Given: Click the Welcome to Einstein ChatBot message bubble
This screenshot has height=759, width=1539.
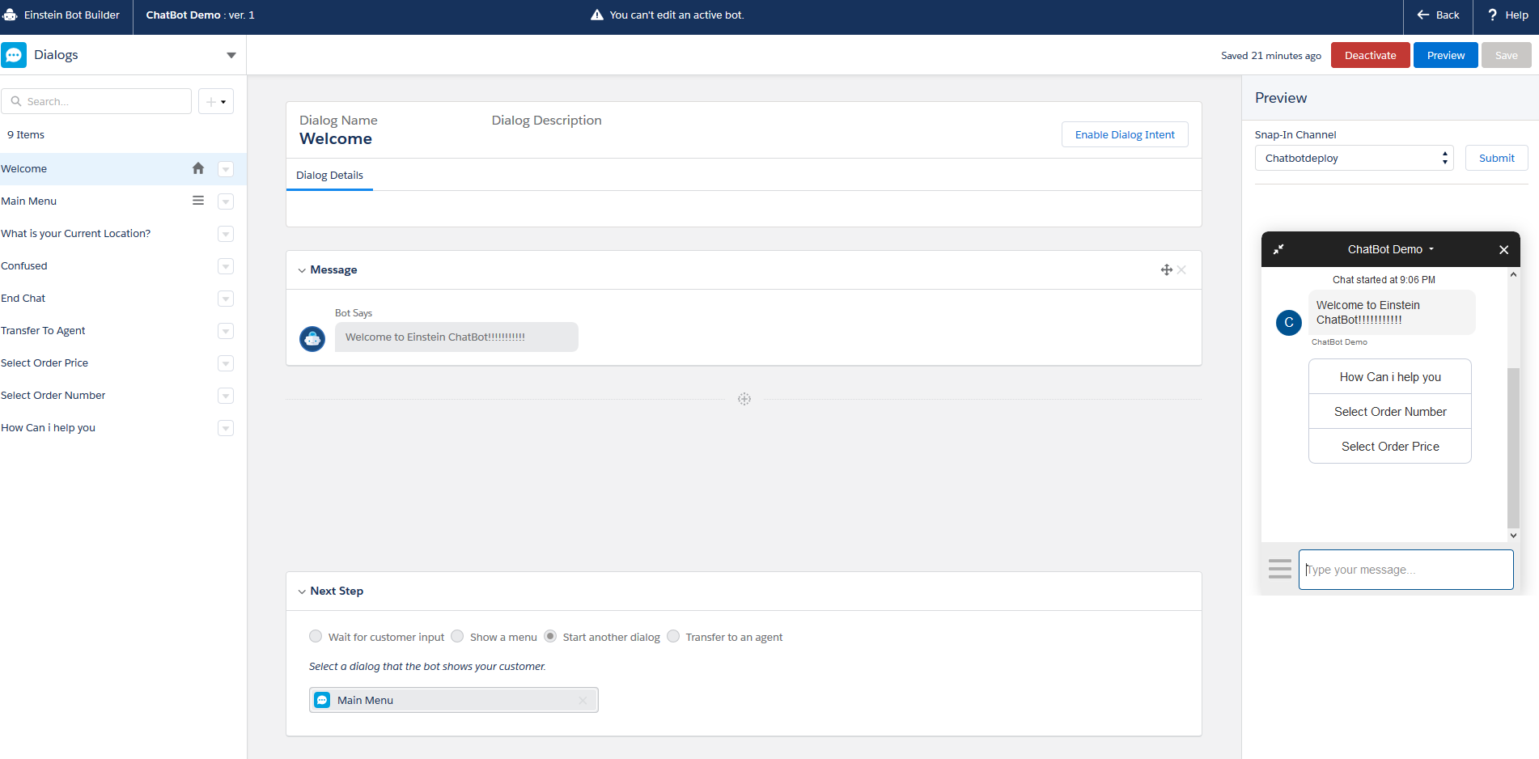Looking at the screenshot, I should click(456, 337).
